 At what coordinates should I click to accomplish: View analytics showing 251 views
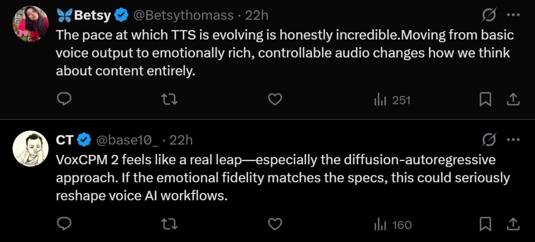click(x=392, y=100)
